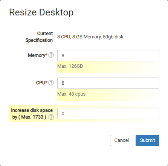This screenshot has height=166, width=168.
Task: Click the Max. 48 cpus hint text
Action: pyautogui.click(x=71, y=94)
